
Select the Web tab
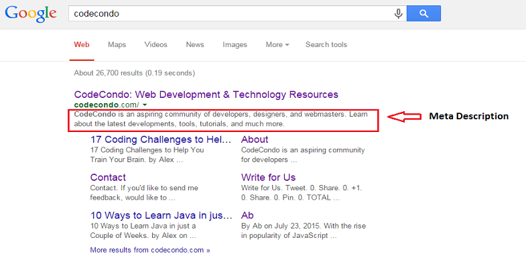(x=82, y=45)
